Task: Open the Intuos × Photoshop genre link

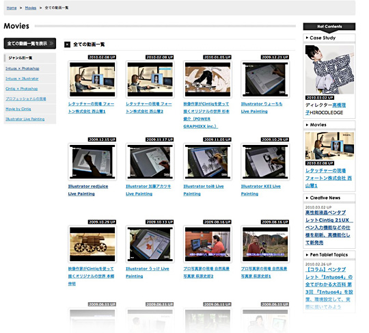Action: click(x=23, y=68)
